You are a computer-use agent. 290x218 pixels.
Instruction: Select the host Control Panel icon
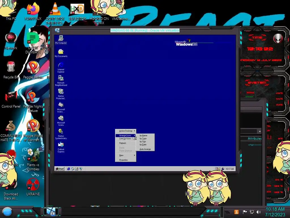[x=11, y=99]
